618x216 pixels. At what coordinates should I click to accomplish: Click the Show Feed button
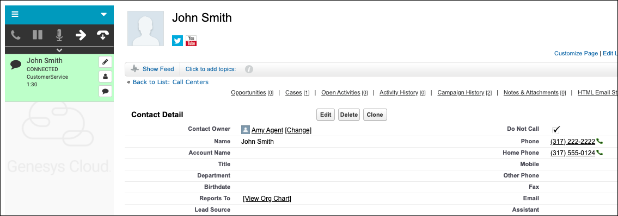click(x=152, y=69)
